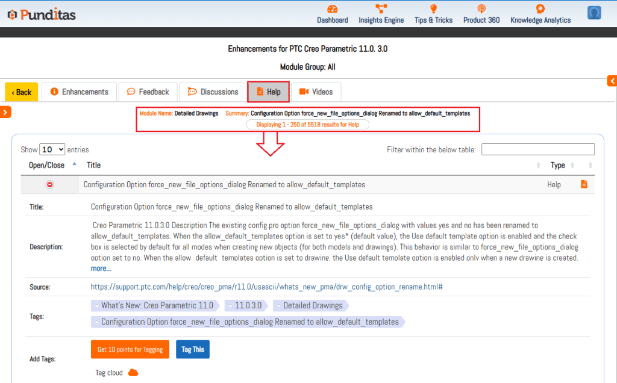Image resolution: width=617 pixels, height=383 pixels.
Task: Switch to the Videos tab
Action: [316, 92]
